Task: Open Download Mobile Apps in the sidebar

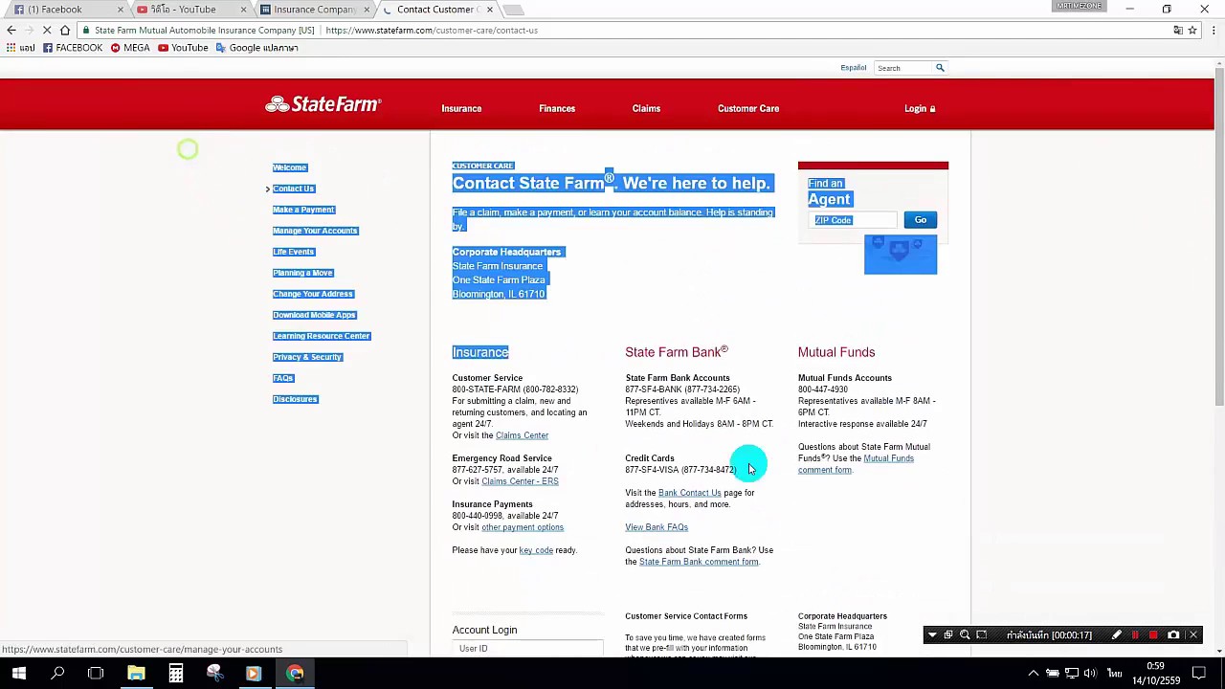Action: [x=314, y=315]
